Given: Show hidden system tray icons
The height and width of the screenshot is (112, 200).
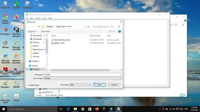Looking at the screenshot, I should [160, 109].
